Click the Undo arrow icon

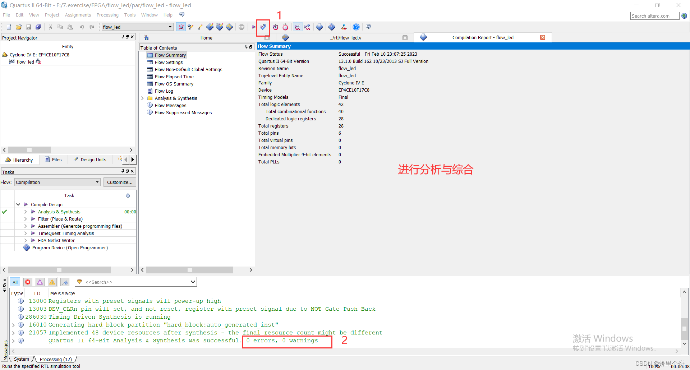82,27
